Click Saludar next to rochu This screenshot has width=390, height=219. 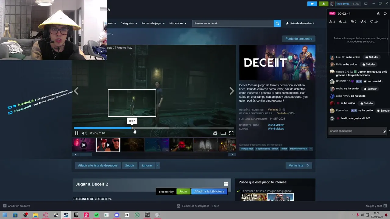pyautogui.click(x=370, y=89)
